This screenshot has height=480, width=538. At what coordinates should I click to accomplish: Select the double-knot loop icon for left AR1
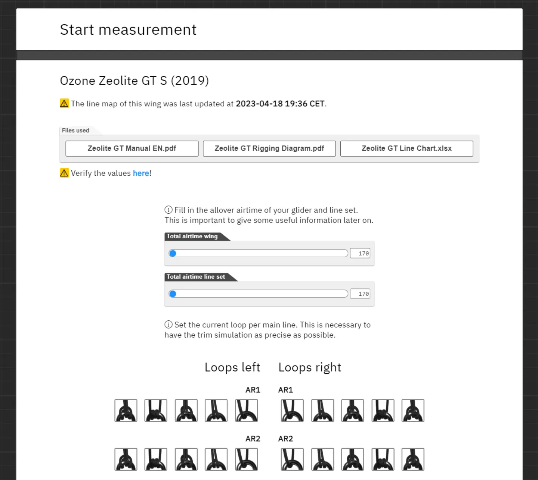tap(156, 410)
